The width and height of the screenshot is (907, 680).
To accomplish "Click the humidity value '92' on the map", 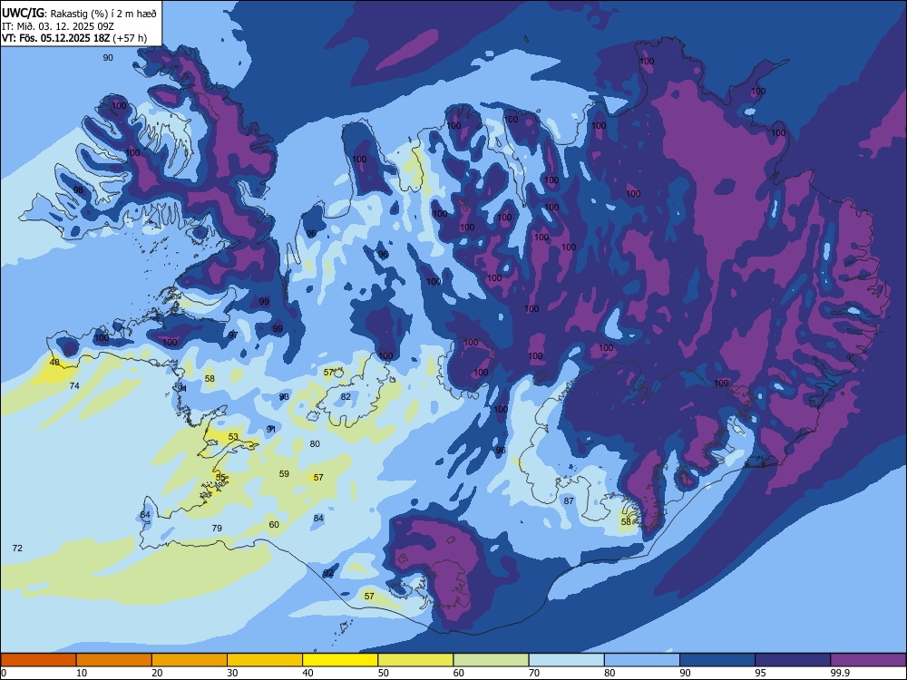I will pos(328,573).
